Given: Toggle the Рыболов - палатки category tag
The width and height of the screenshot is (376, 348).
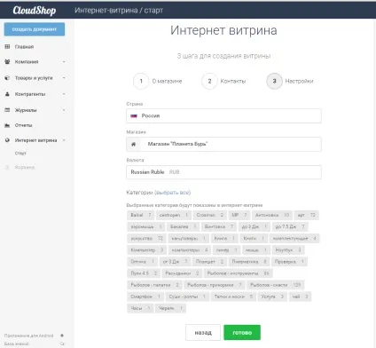Looking at the screenshot, I should (x=154, y=285).
